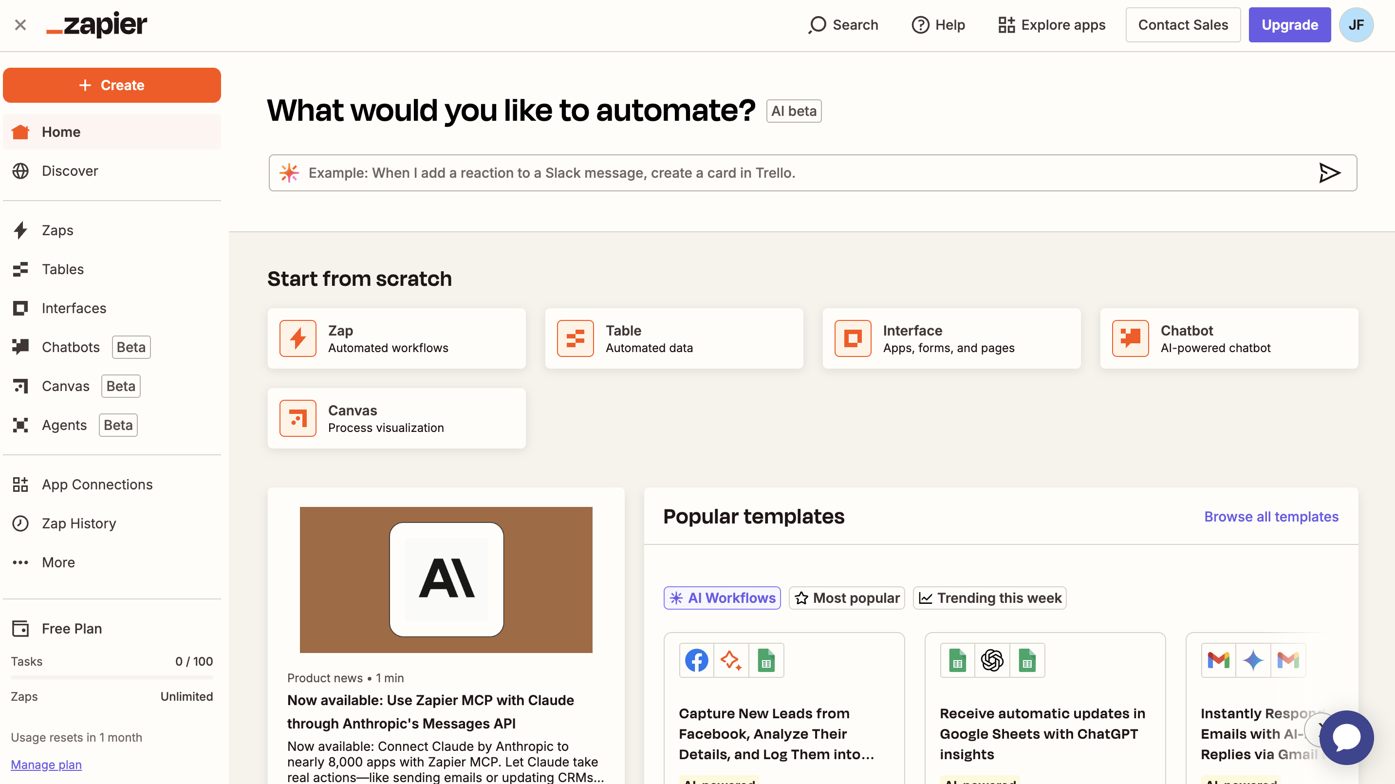Select the Most popular filter
1395x784 pixels.
tap(846, 598)
